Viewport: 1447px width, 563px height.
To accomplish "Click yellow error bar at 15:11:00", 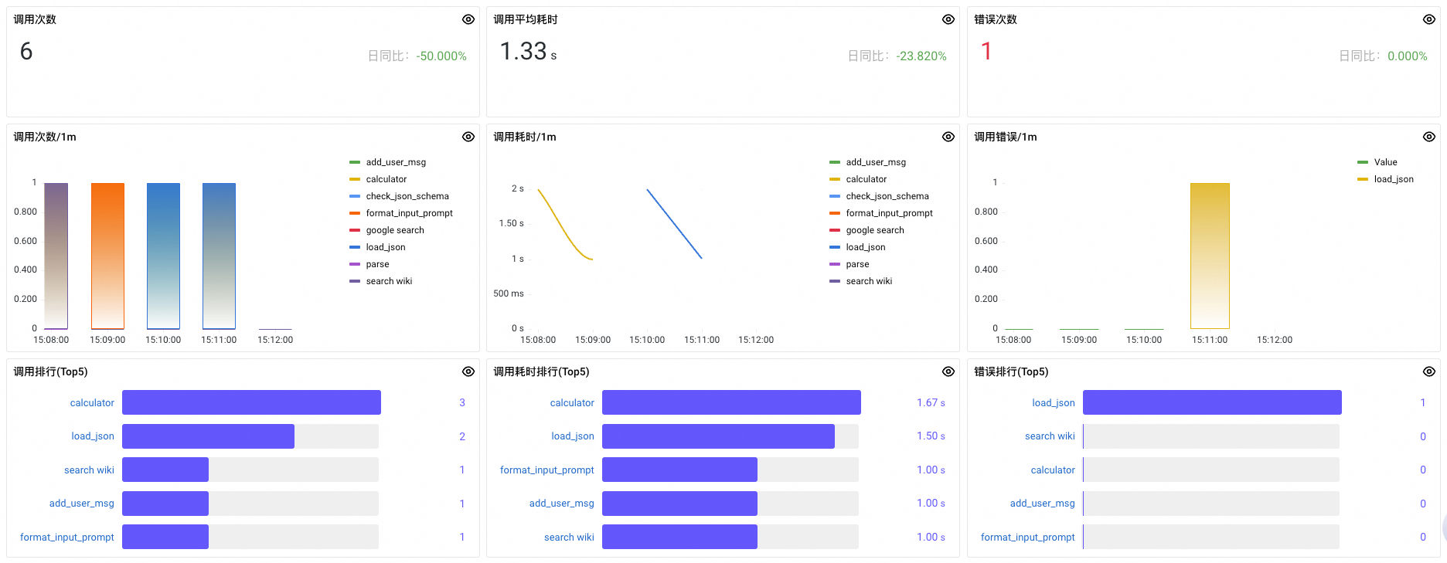I will [1209, 256].
